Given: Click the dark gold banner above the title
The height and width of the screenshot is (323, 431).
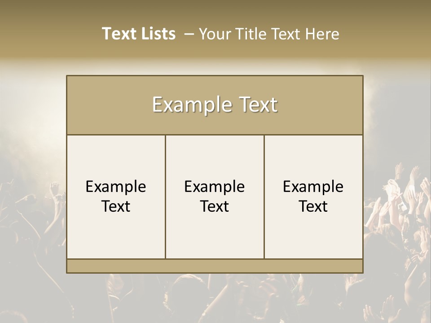Looking at the screenshot, I should (x=215, y=10).
